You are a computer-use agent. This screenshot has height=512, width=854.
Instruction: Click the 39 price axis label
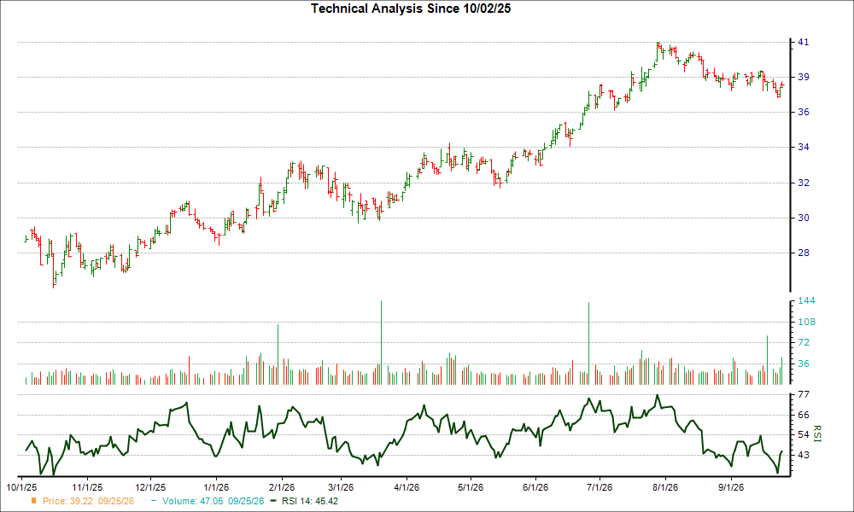click(x=804, y=78)
